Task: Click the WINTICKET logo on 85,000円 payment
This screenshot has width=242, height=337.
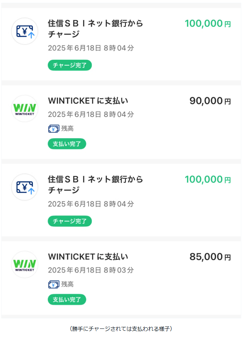Action: click(x=25, y=264)
